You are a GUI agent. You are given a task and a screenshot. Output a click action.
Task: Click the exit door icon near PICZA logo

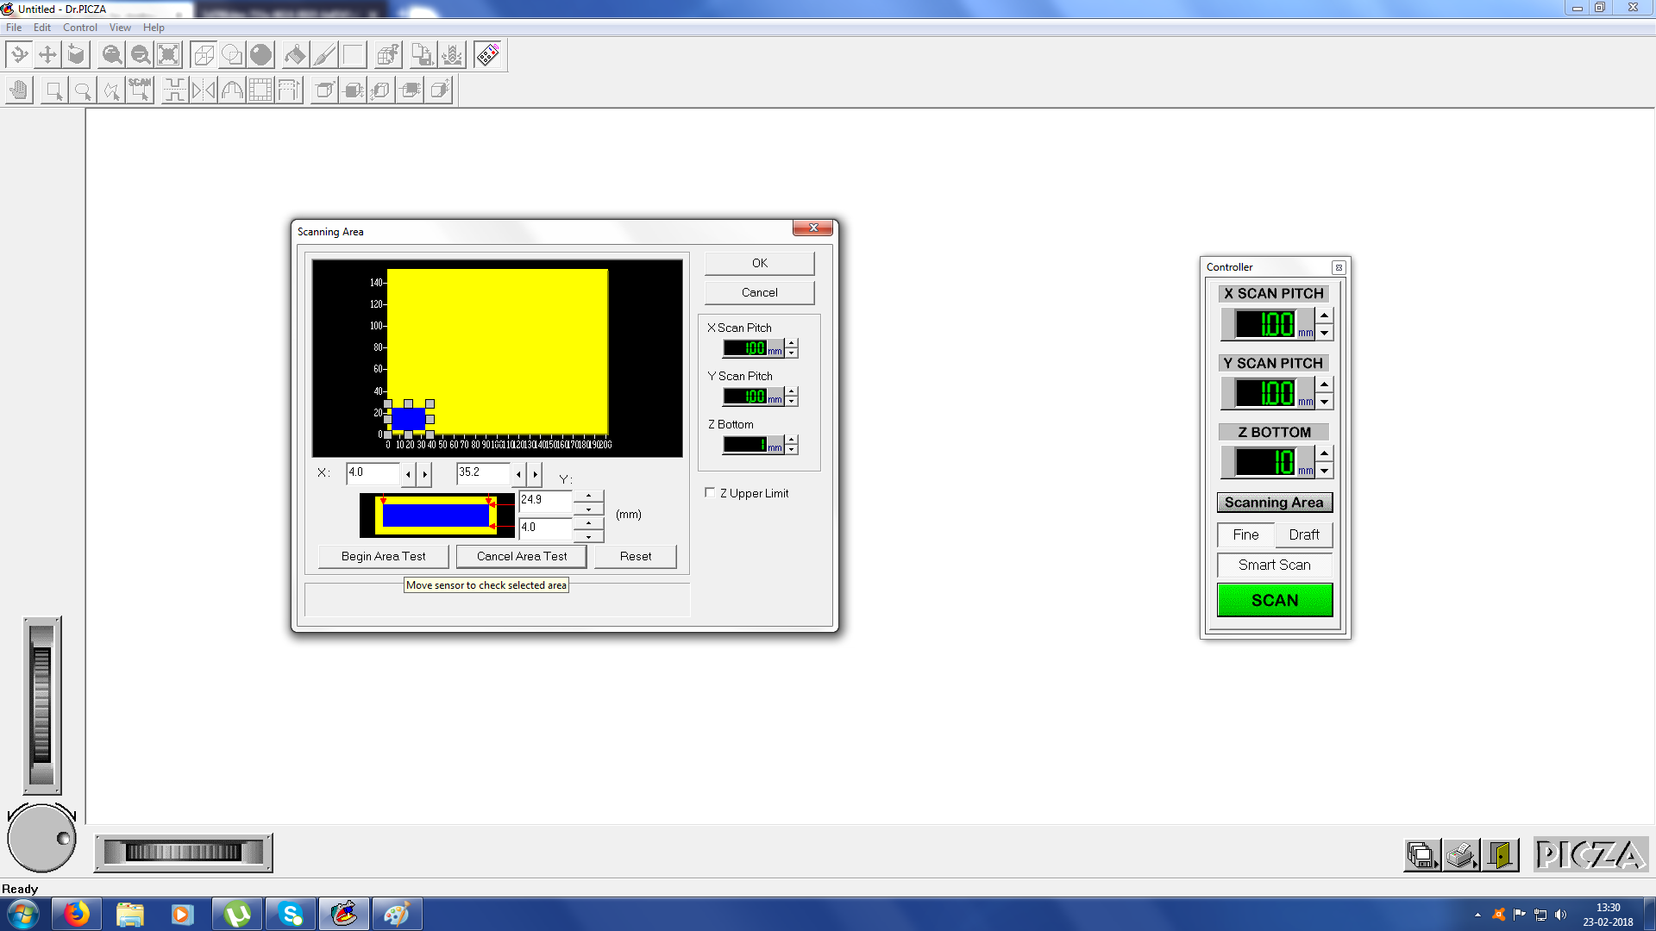1501,855
